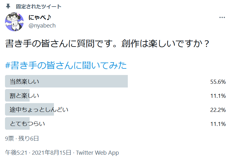Click the 22.2% poll result value

pos(218,110)
